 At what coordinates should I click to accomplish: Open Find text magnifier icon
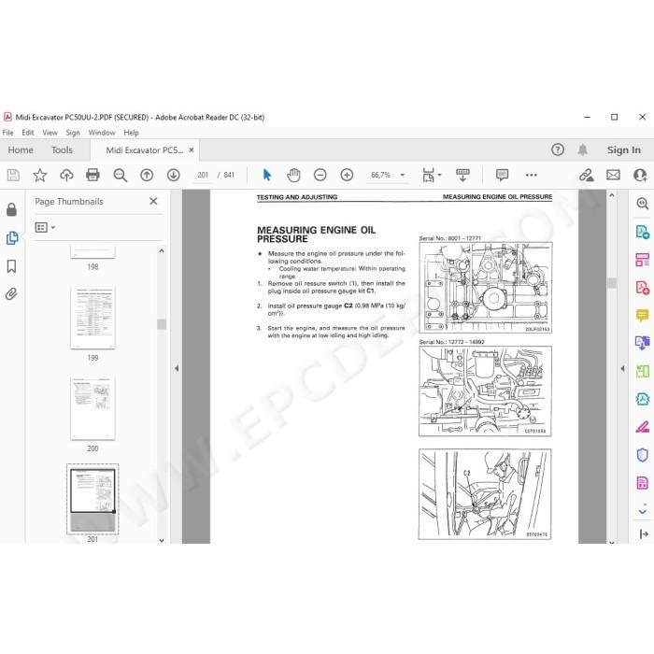click(x=121, y=176)
